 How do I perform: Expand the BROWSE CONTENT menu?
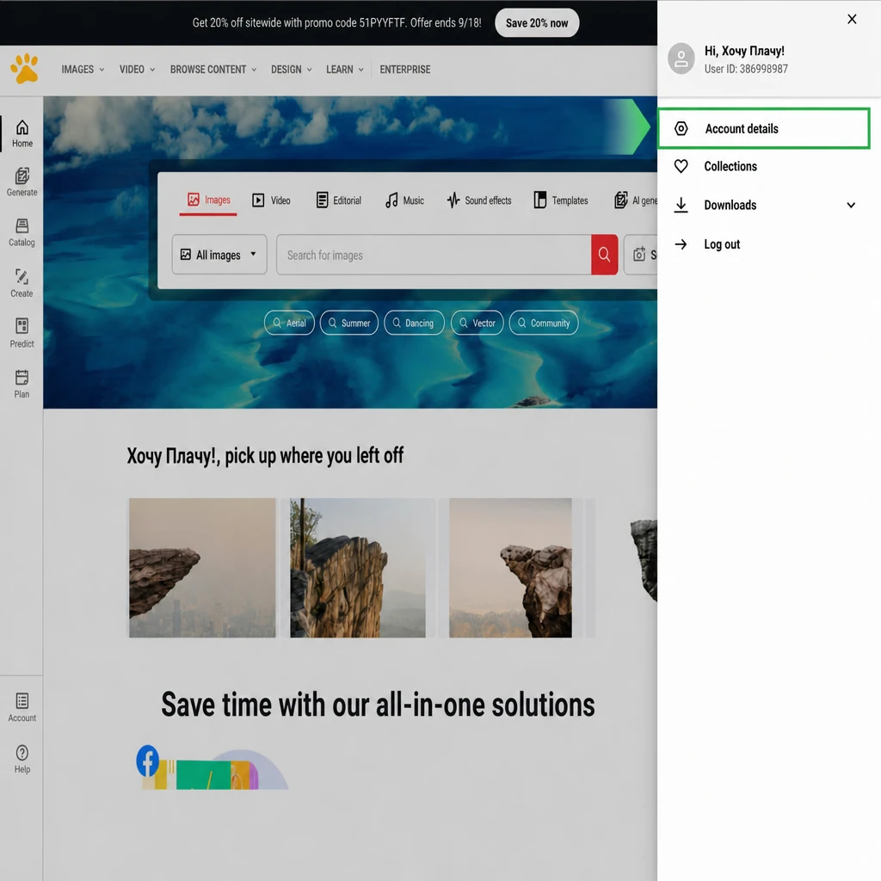pyautogui.click(x=213, y=69)
